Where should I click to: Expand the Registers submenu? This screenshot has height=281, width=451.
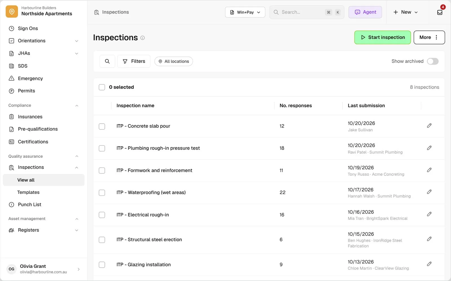point(77,230)
